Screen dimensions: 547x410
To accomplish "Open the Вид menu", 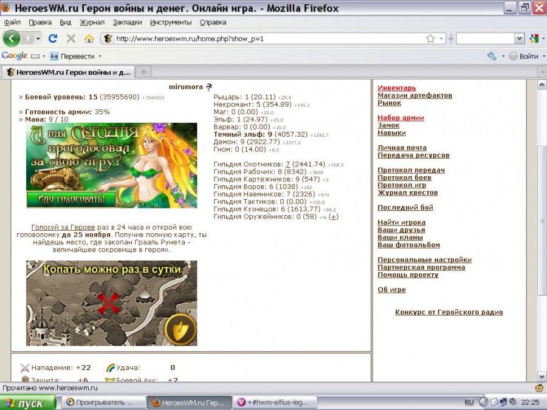I will 65,22.
